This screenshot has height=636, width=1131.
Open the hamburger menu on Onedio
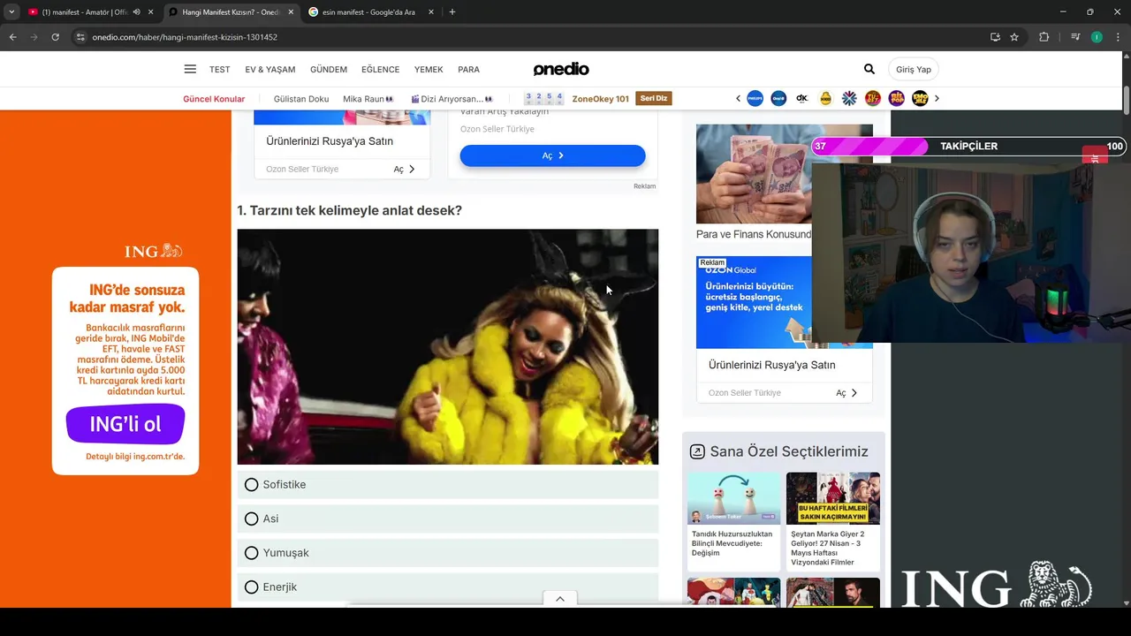[190, 69]
